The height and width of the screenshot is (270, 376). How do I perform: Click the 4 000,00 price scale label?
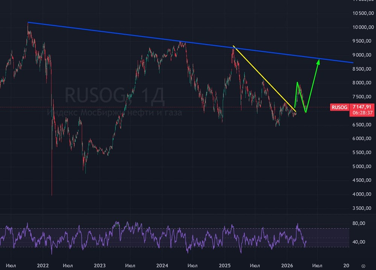[x=362, y=194]
